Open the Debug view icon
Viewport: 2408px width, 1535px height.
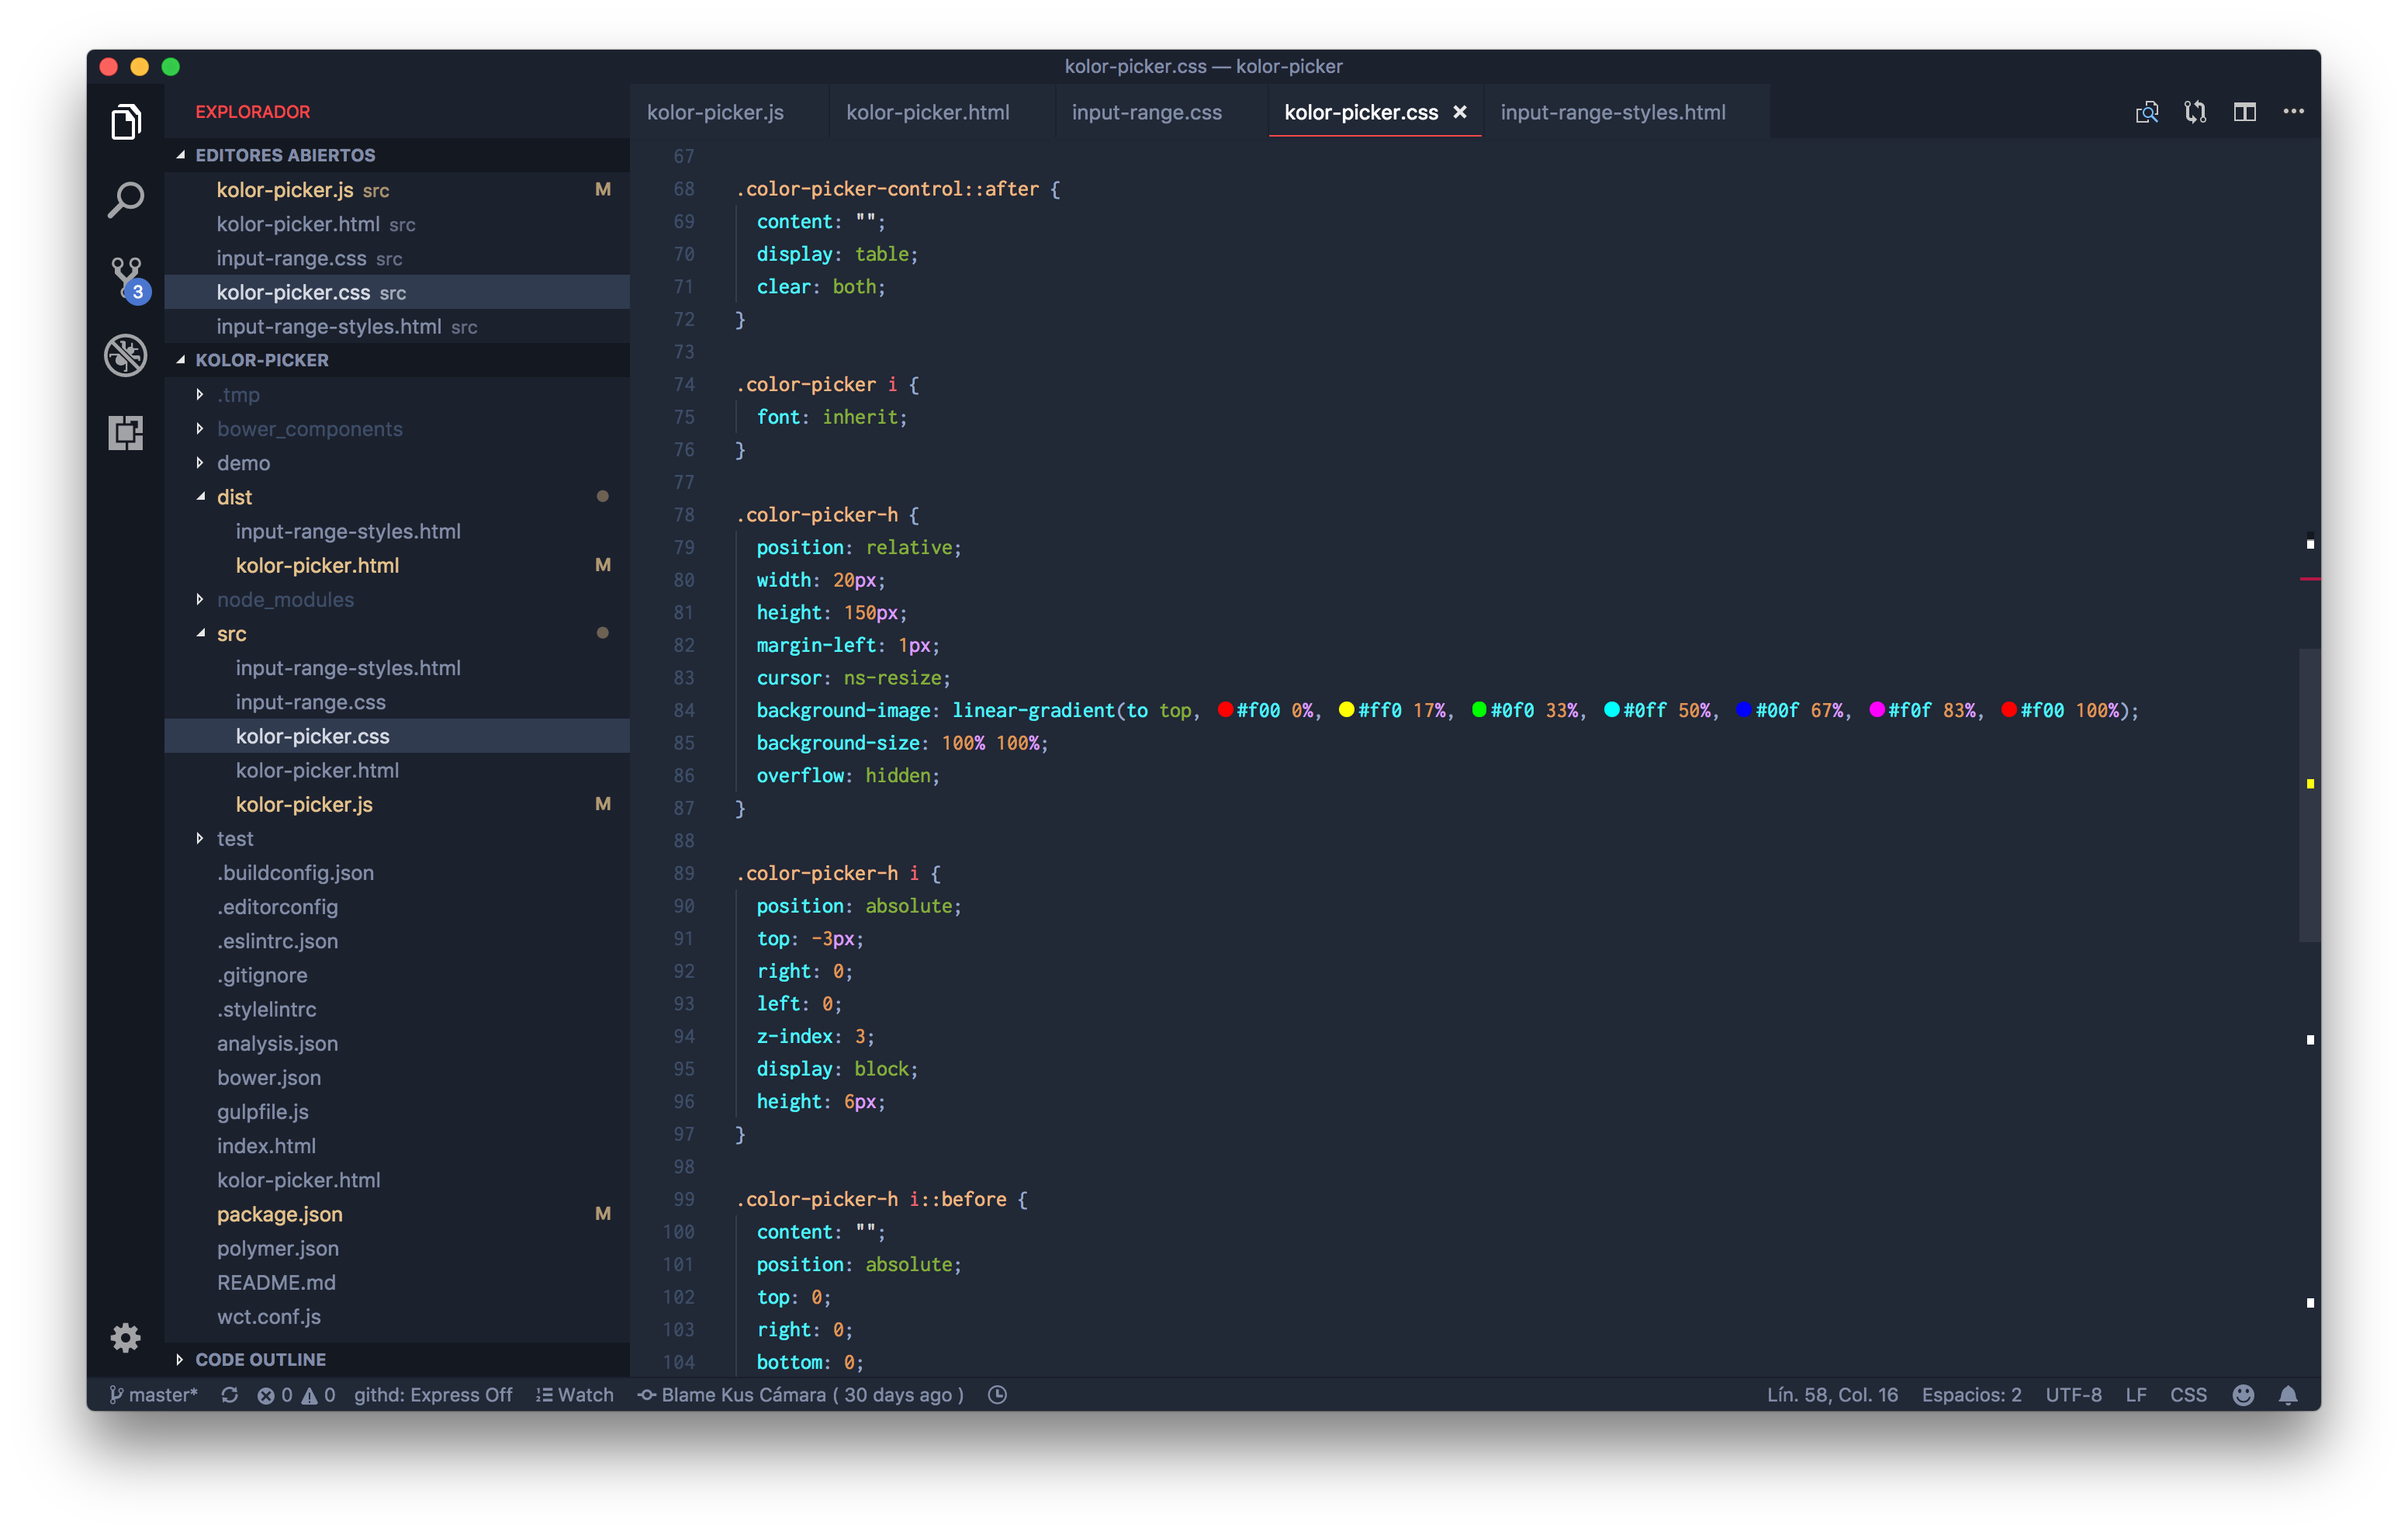pyautogui.click(x=126, y=355)
